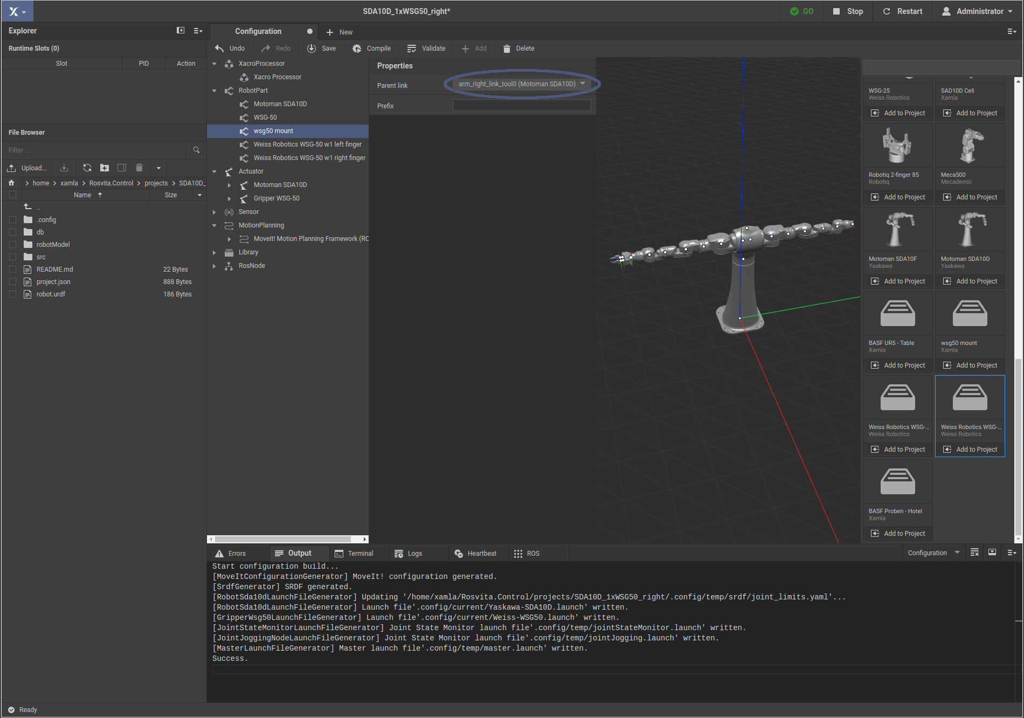This screenshot has height=718, width=1024.
Task: Toggle the src folder checkbox
Action: 13,257
